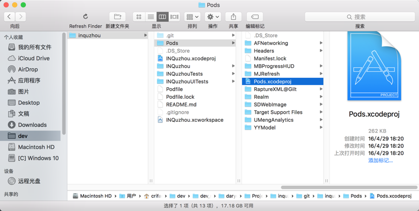419x211 pixels.
Task: Click horizontal scrollbar below the columns
Action: pos(349,187)
